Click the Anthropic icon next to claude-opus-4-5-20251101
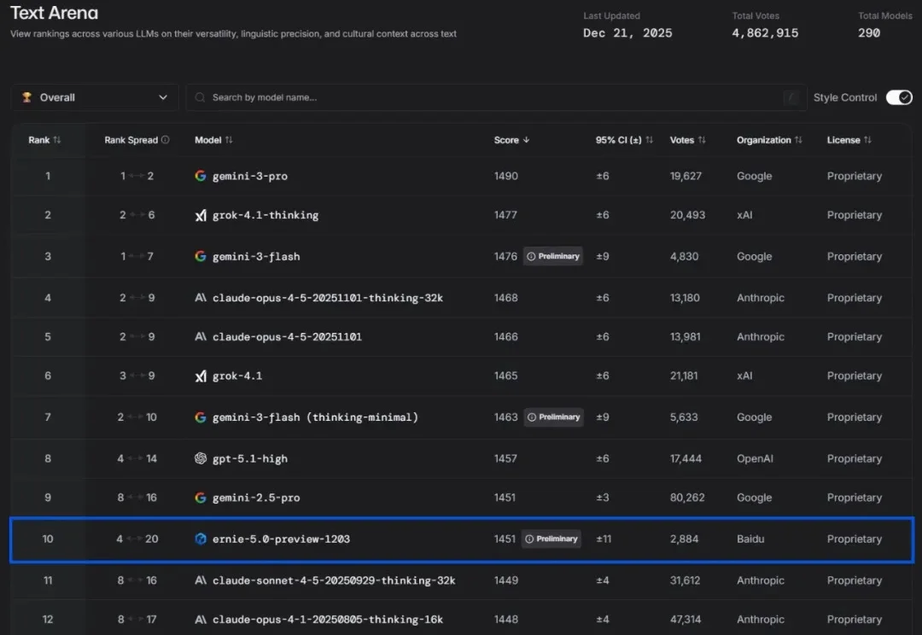The height and width of the screenshot is (635, 922). click(x=201, y=336)
